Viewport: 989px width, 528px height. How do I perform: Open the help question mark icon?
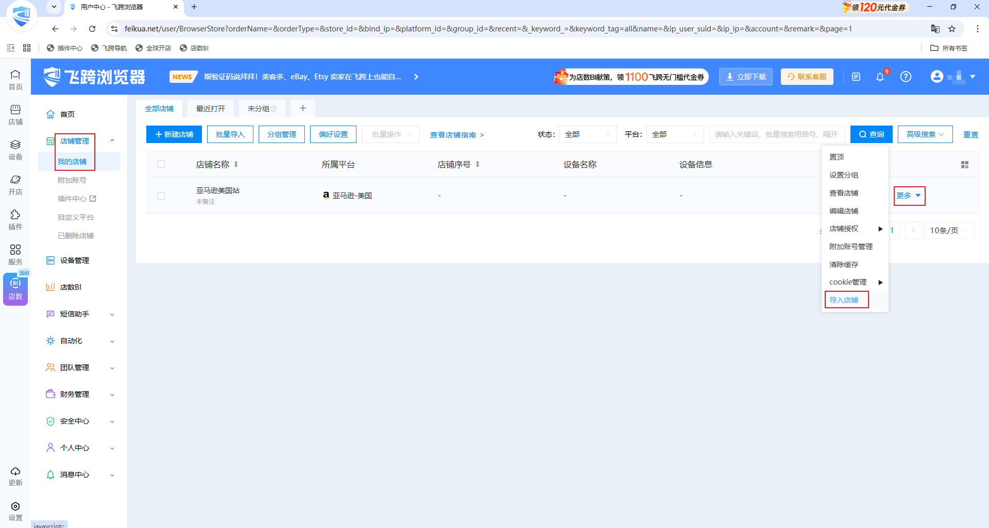click(x=906, y=77)
